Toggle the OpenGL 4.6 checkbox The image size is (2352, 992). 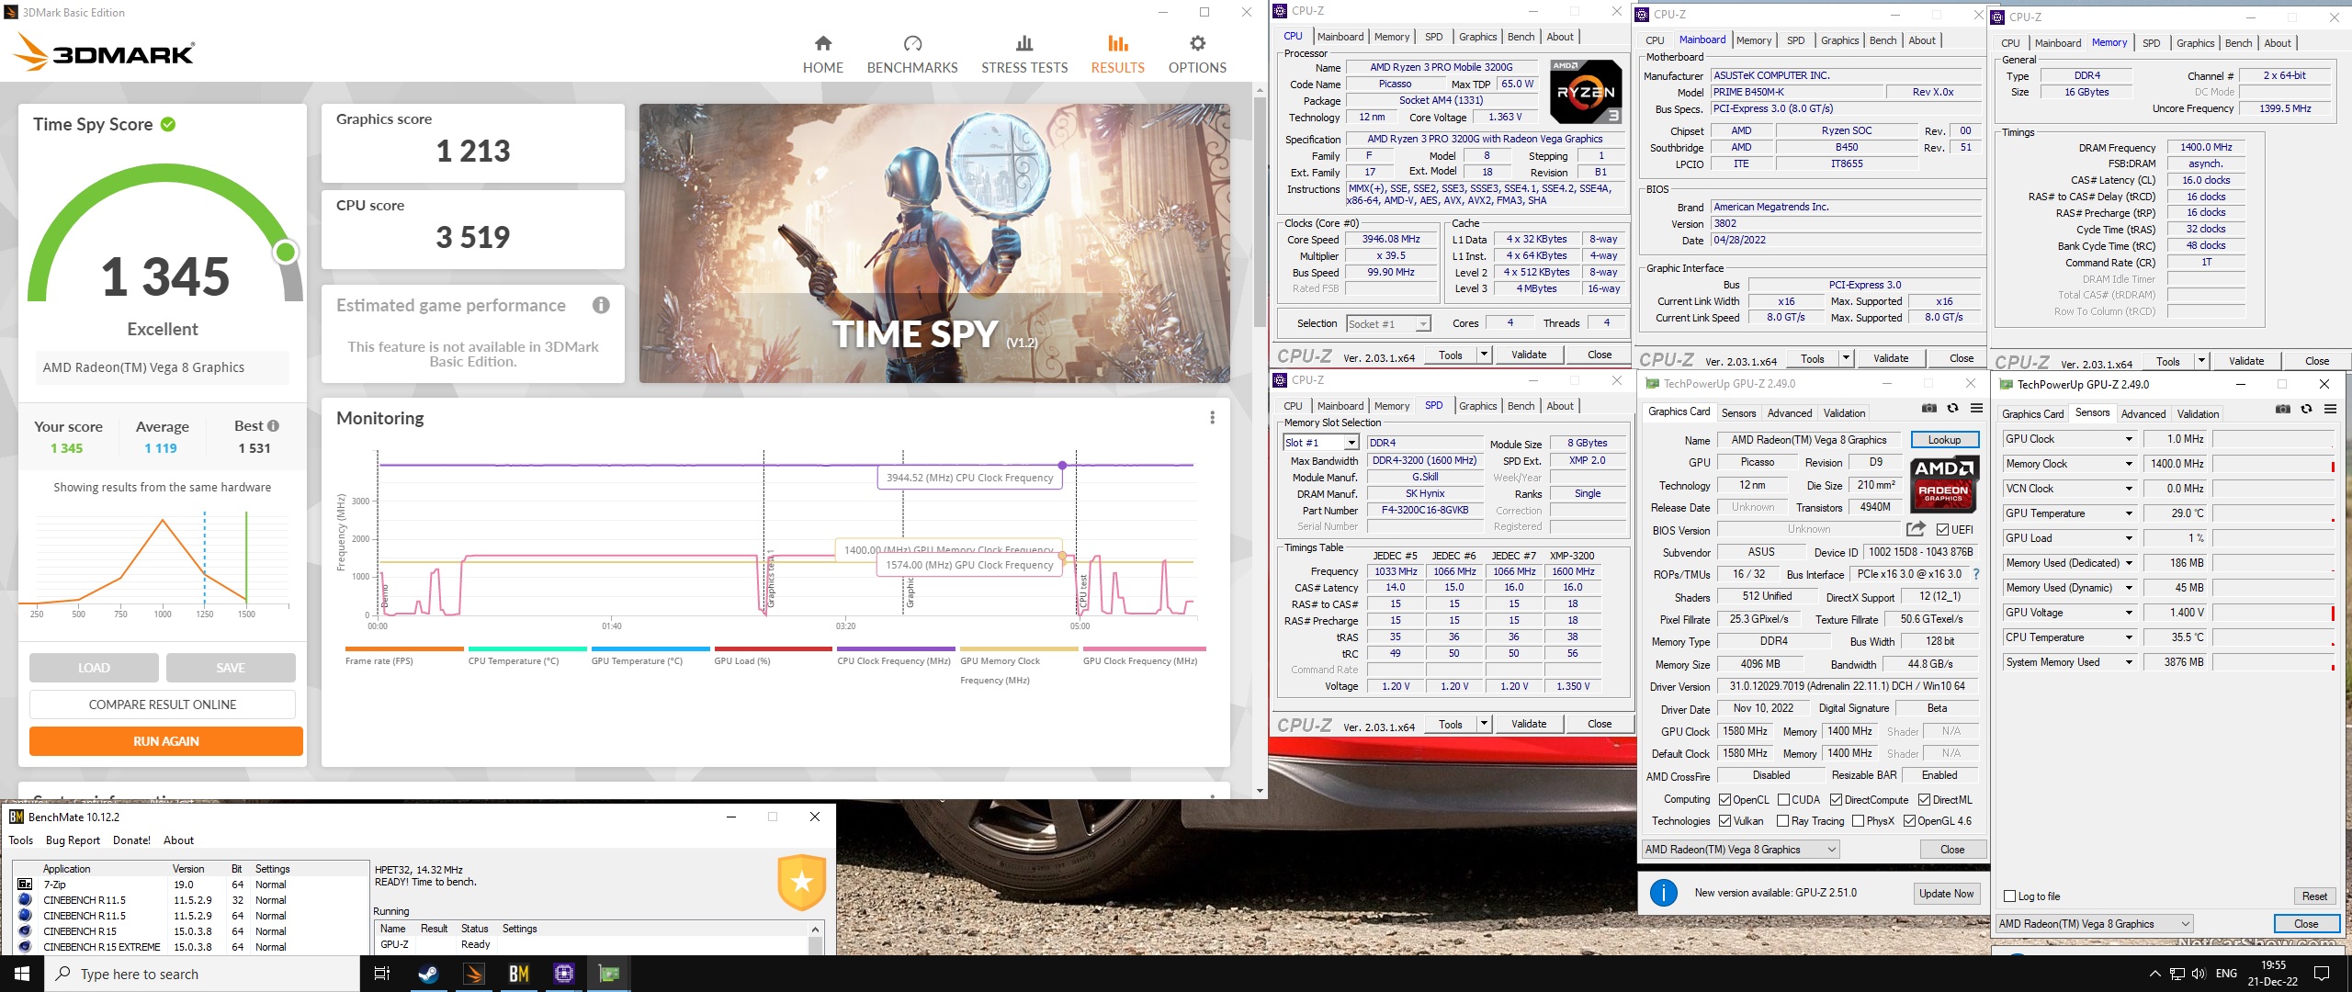tap(1909, 821)
